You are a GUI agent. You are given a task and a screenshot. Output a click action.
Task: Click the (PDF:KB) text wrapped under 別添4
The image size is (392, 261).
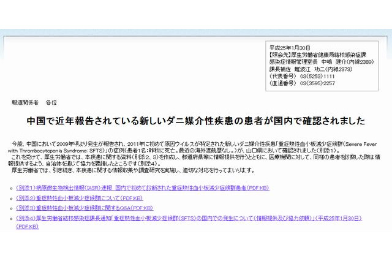click(28, 227)
